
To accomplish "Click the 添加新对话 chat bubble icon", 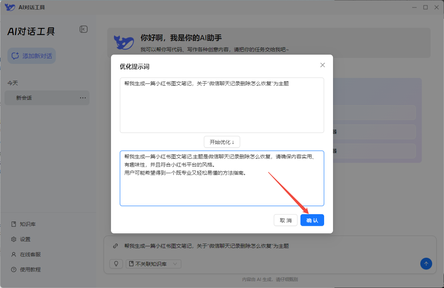I will click(15, 56).
